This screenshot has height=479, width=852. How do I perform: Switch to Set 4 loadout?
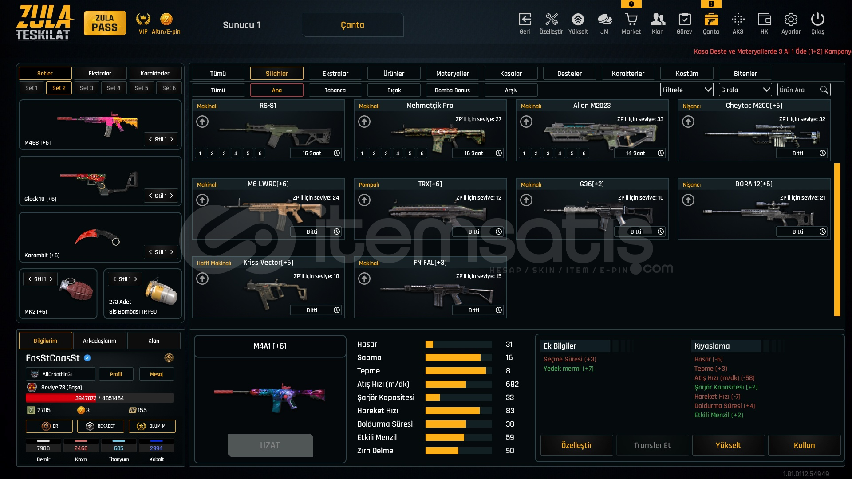pyautogui.click(x=114, y=88)
